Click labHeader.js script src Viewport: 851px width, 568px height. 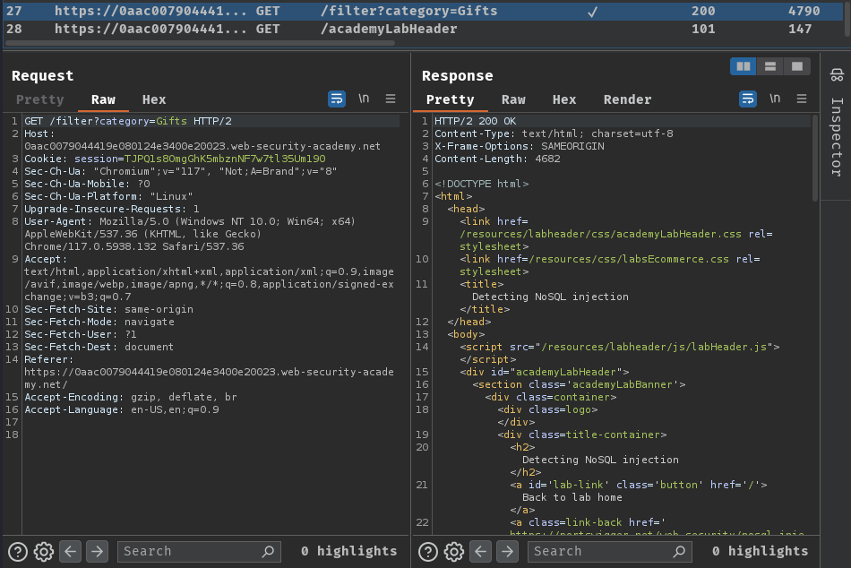(654, 347)
